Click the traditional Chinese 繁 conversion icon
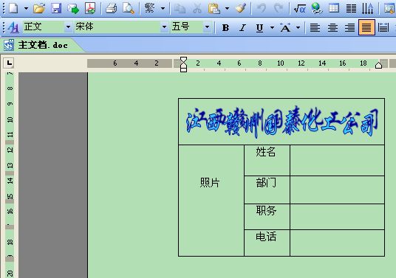396x278 pixels. 149,8
